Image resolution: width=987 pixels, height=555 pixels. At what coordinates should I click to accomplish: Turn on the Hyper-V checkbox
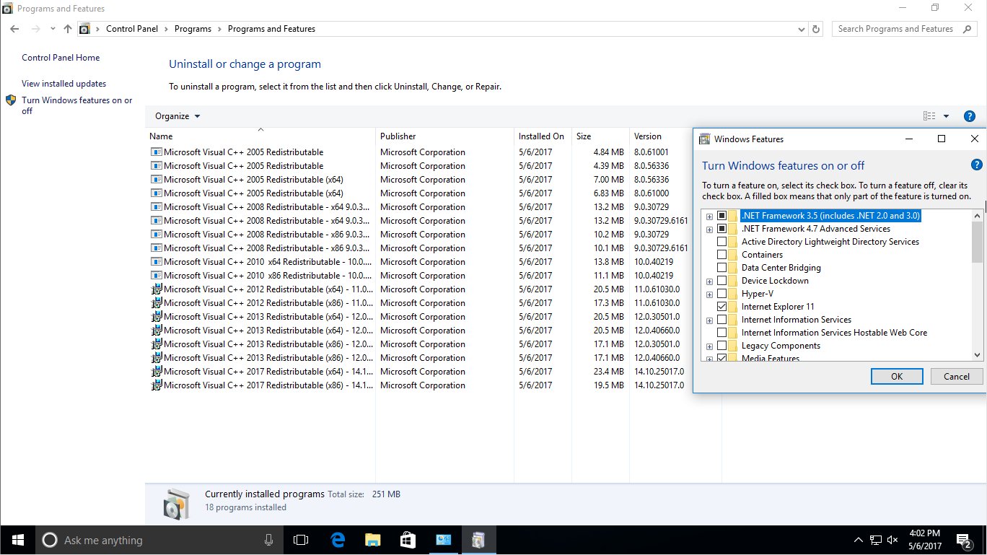point(721,294)
